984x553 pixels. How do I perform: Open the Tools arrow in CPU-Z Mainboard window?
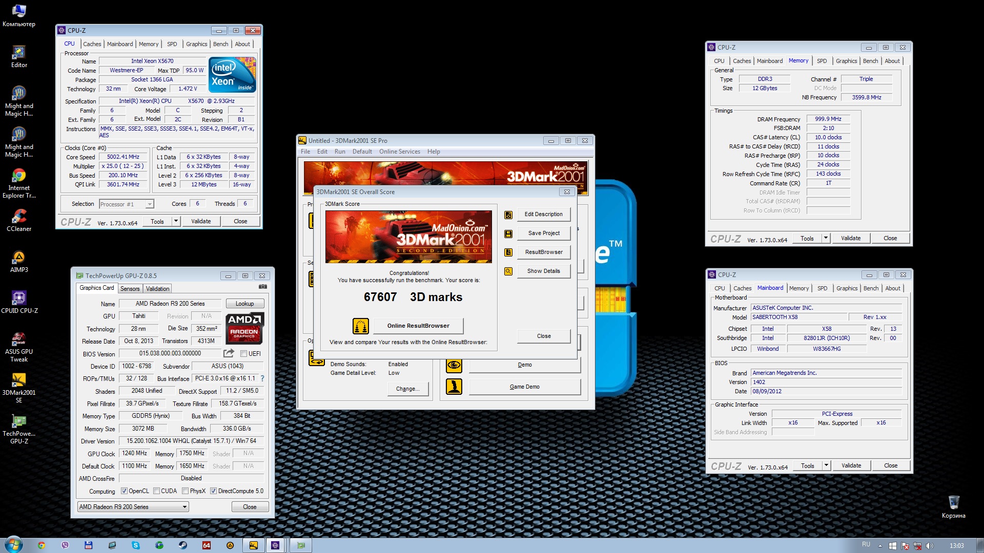[826, 465]
